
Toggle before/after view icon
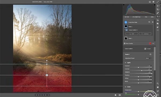pyautogui.click(x=119, y=95)
